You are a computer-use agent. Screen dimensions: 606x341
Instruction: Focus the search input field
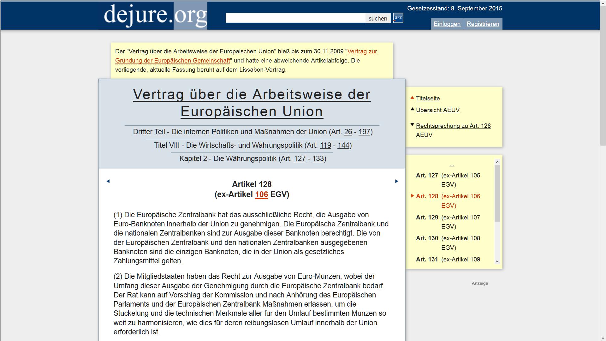click(x=295, y=18)
